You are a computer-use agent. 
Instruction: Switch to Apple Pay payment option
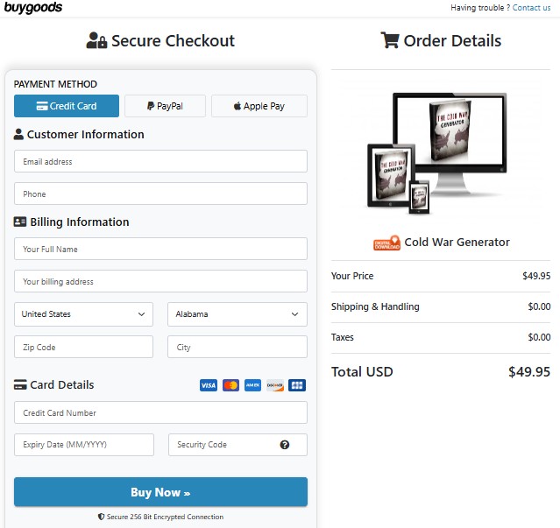(x=259, y=106)
